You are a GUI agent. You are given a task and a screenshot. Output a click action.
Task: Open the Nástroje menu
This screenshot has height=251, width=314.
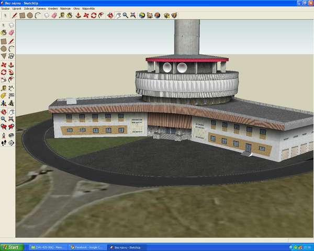[65, 8]
